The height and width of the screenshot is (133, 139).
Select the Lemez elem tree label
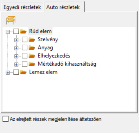point(43,72)
